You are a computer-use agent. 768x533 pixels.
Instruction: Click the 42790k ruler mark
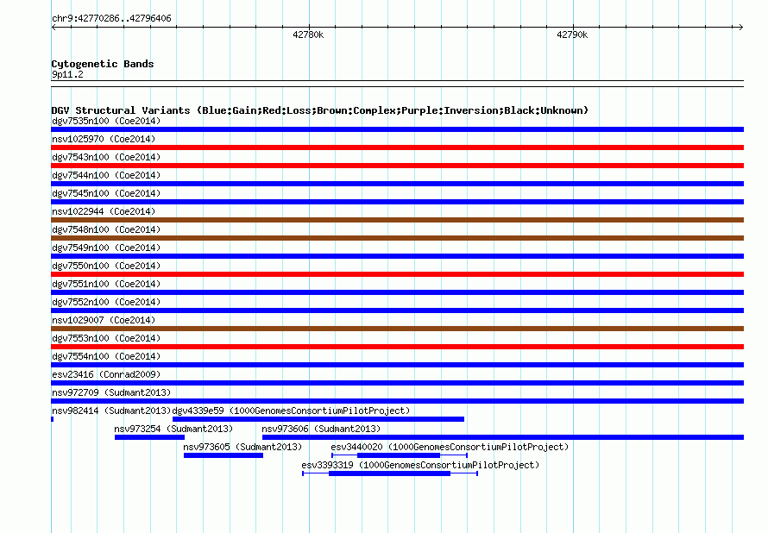572,34
